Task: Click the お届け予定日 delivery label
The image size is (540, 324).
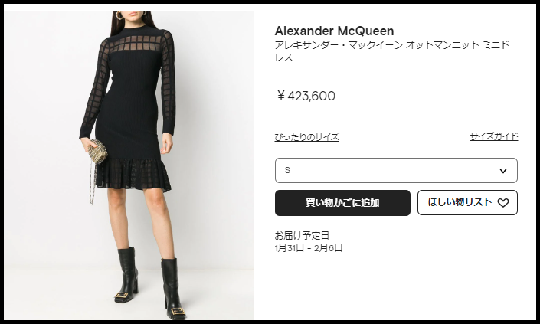Action: click(x=302, y=235)
